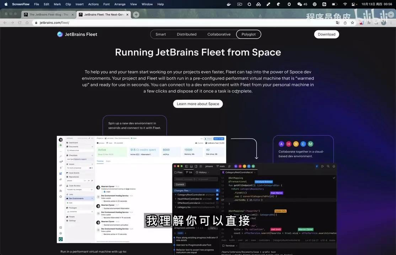Image resolution: width=396 pixels, height=255 pixels.
Task: Open search in the Fleet editor toolbar
Action: [328, 166]
